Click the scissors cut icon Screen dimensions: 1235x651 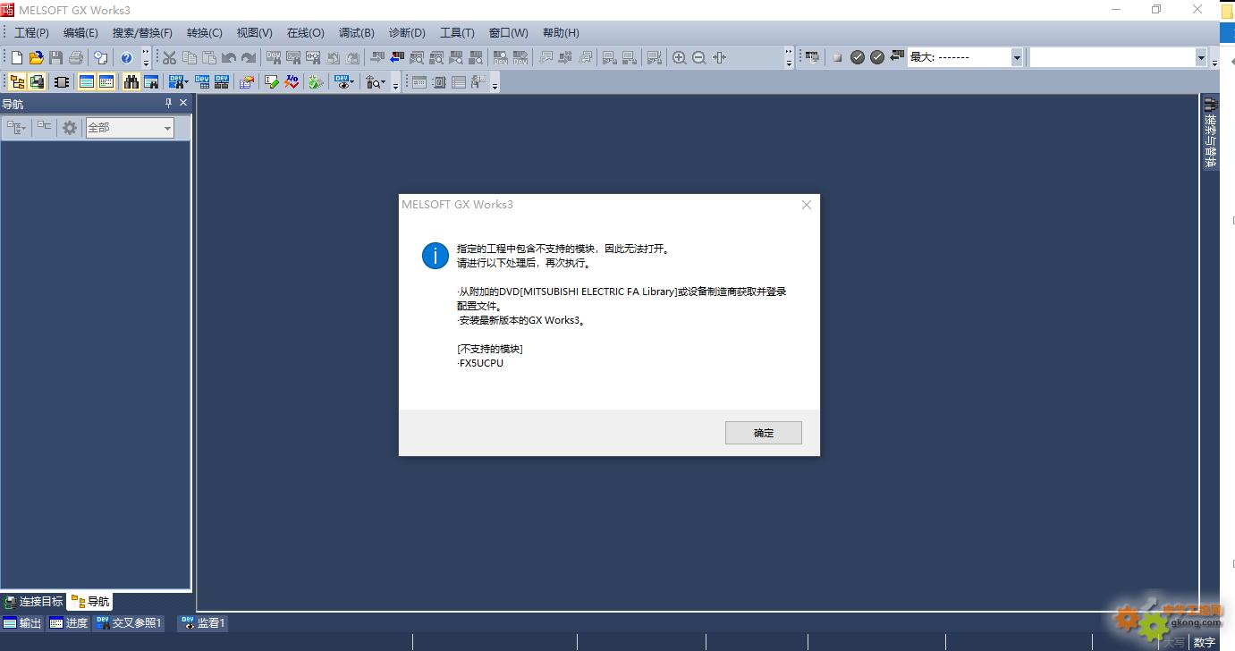169,57
